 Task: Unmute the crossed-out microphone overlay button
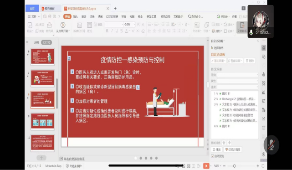[x=272, y=144]
